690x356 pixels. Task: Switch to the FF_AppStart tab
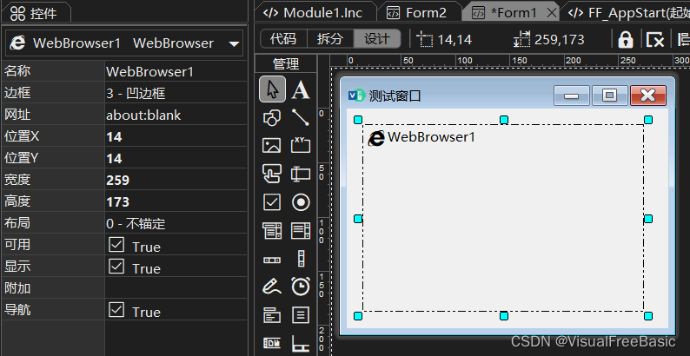click(627, 13)
